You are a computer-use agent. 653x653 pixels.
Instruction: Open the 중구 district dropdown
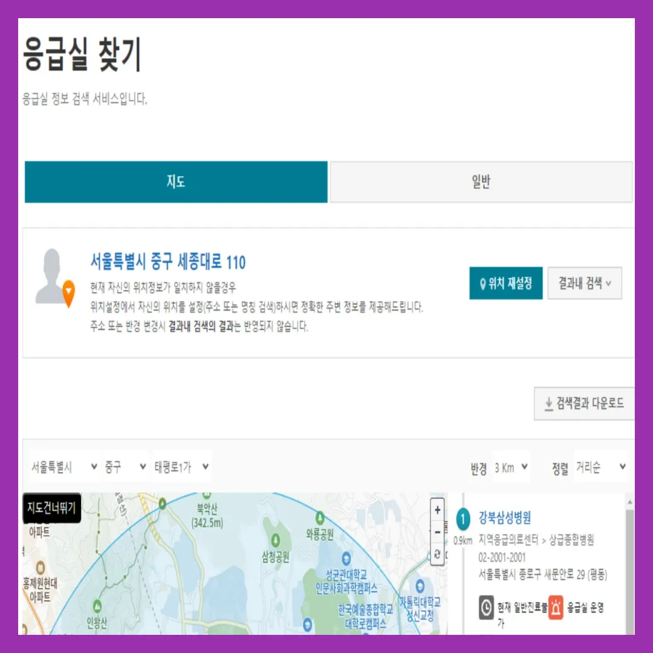coord(125,467)
